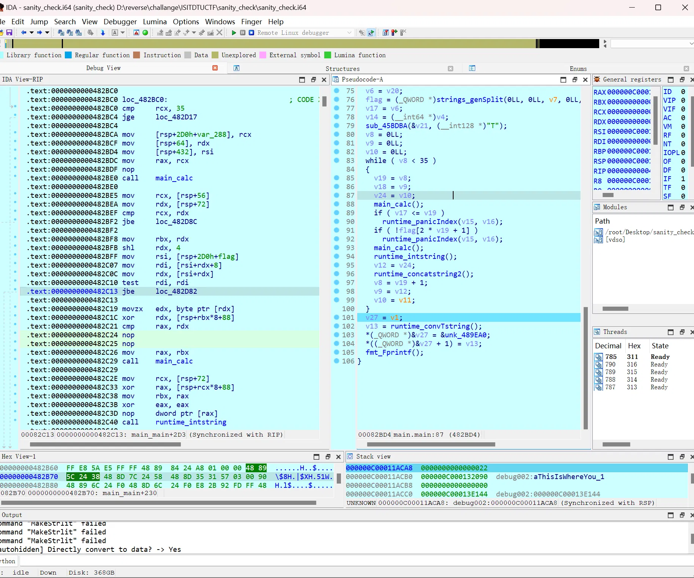This screenshot has height=578, width=694.
Task: Click the jbe loc_482D82 instruction line
Action: tap(170, 291)
